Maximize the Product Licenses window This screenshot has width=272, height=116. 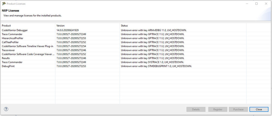point(256,4)
